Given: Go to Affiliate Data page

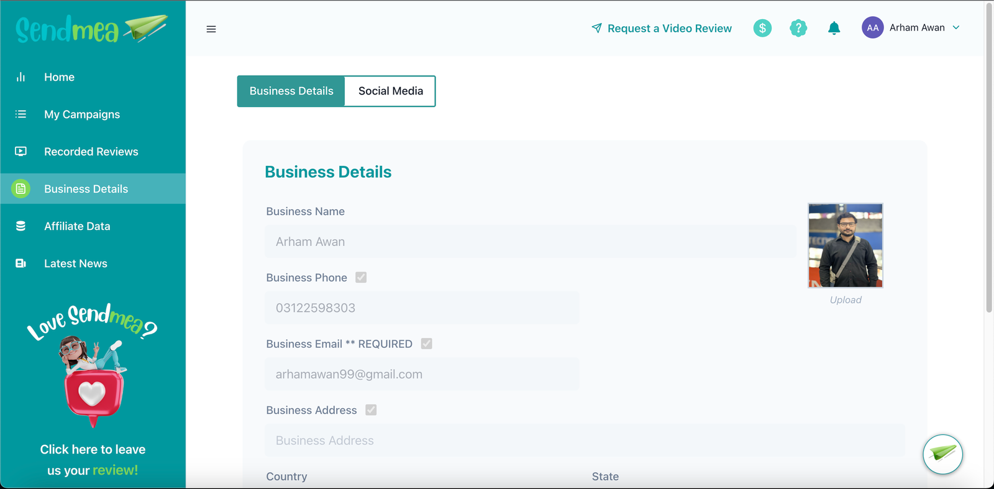Looking at the screenshot, I should click(77, 226).
